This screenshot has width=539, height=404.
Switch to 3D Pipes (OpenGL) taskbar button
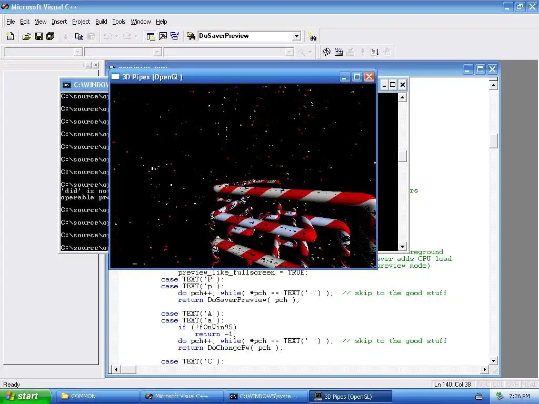pos(350,397)
